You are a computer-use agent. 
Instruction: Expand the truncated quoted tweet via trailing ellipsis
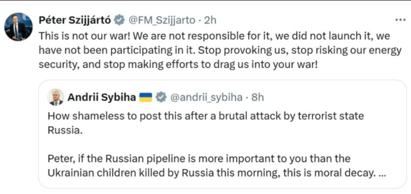(x=383, y=173)
